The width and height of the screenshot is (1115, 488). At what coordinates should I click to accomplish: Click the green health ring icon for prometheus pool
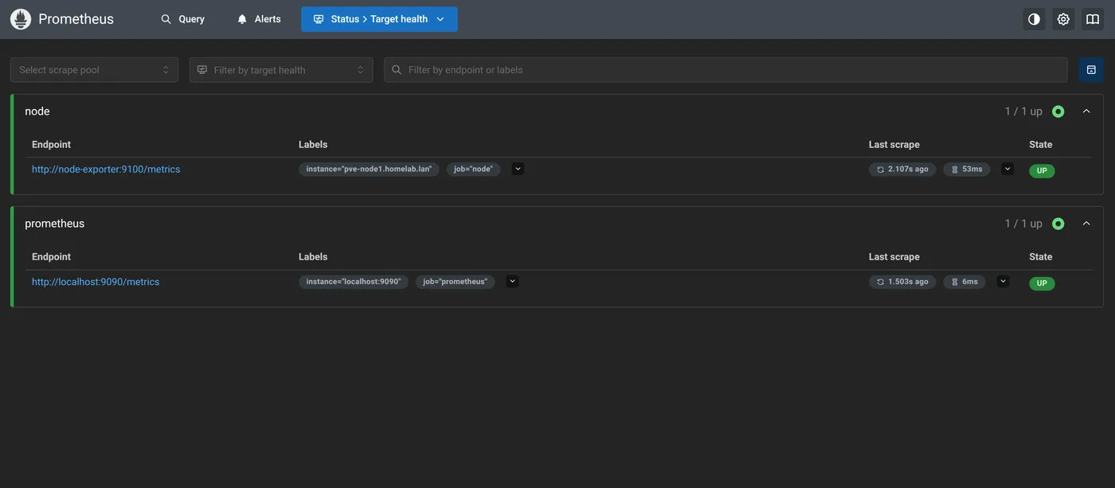point(1058,224)
